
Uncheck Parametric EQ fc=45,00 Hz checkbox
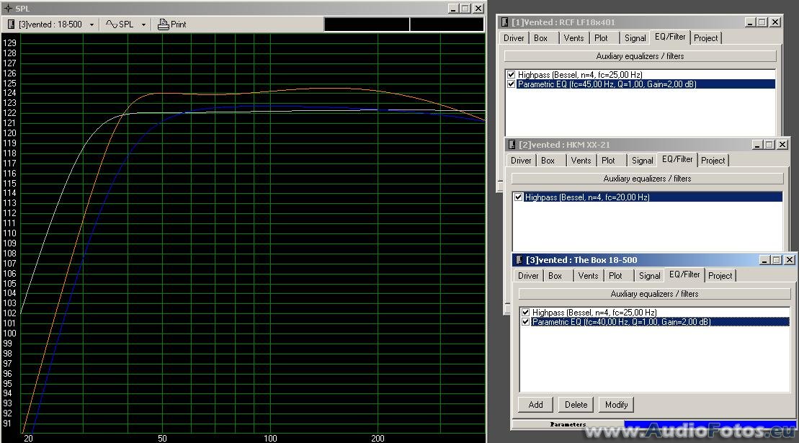(511, 84)
